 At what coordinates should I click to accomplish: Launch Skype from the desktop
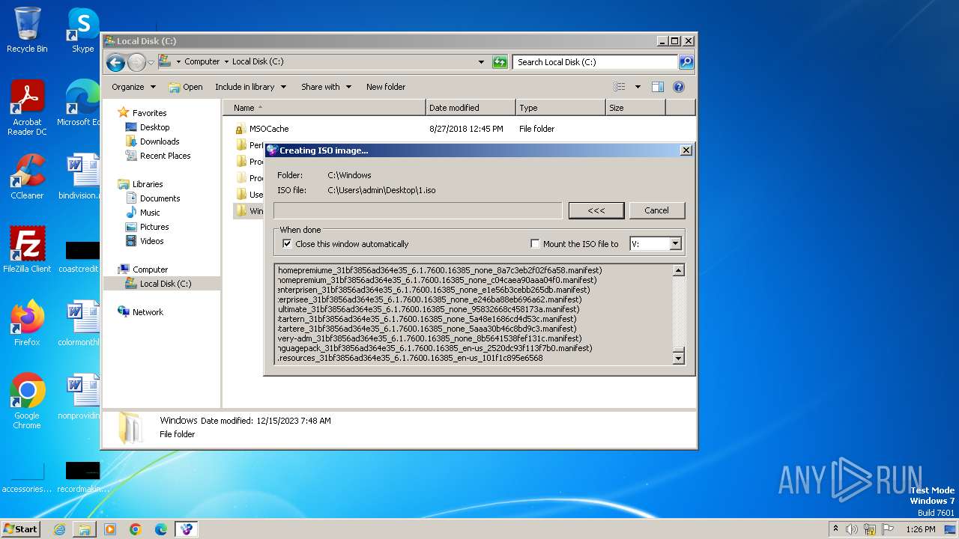82,30
